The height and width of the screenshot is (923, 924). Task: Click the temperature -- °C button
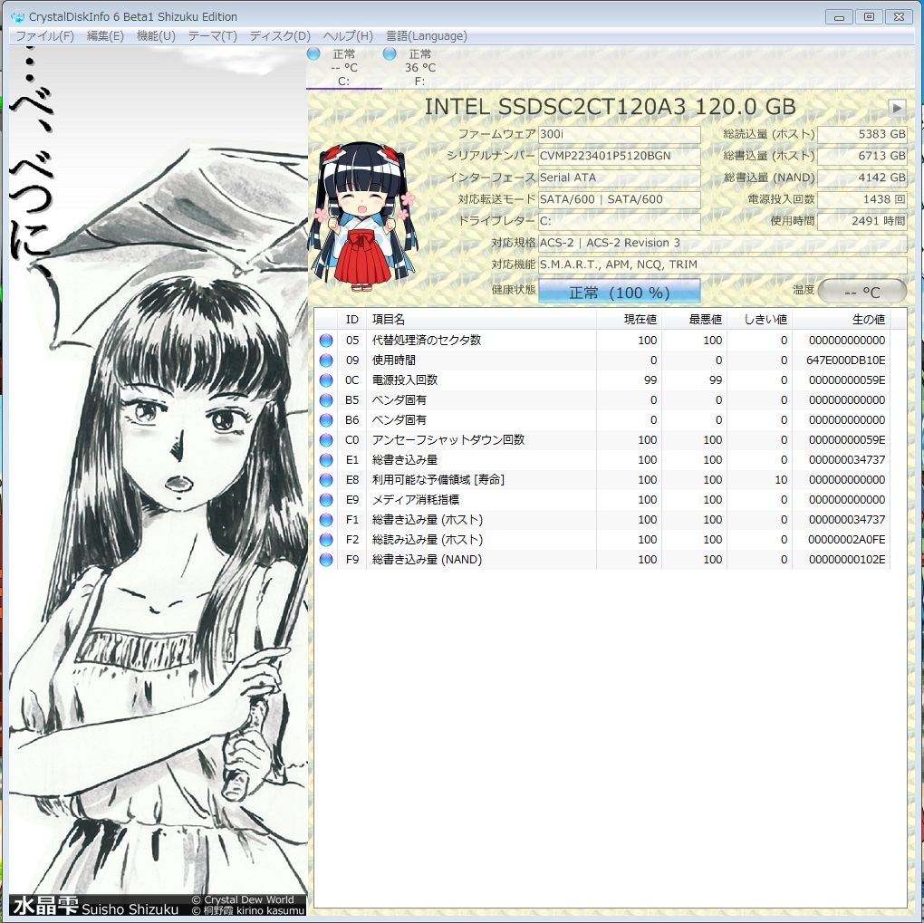tap(862, 291)
